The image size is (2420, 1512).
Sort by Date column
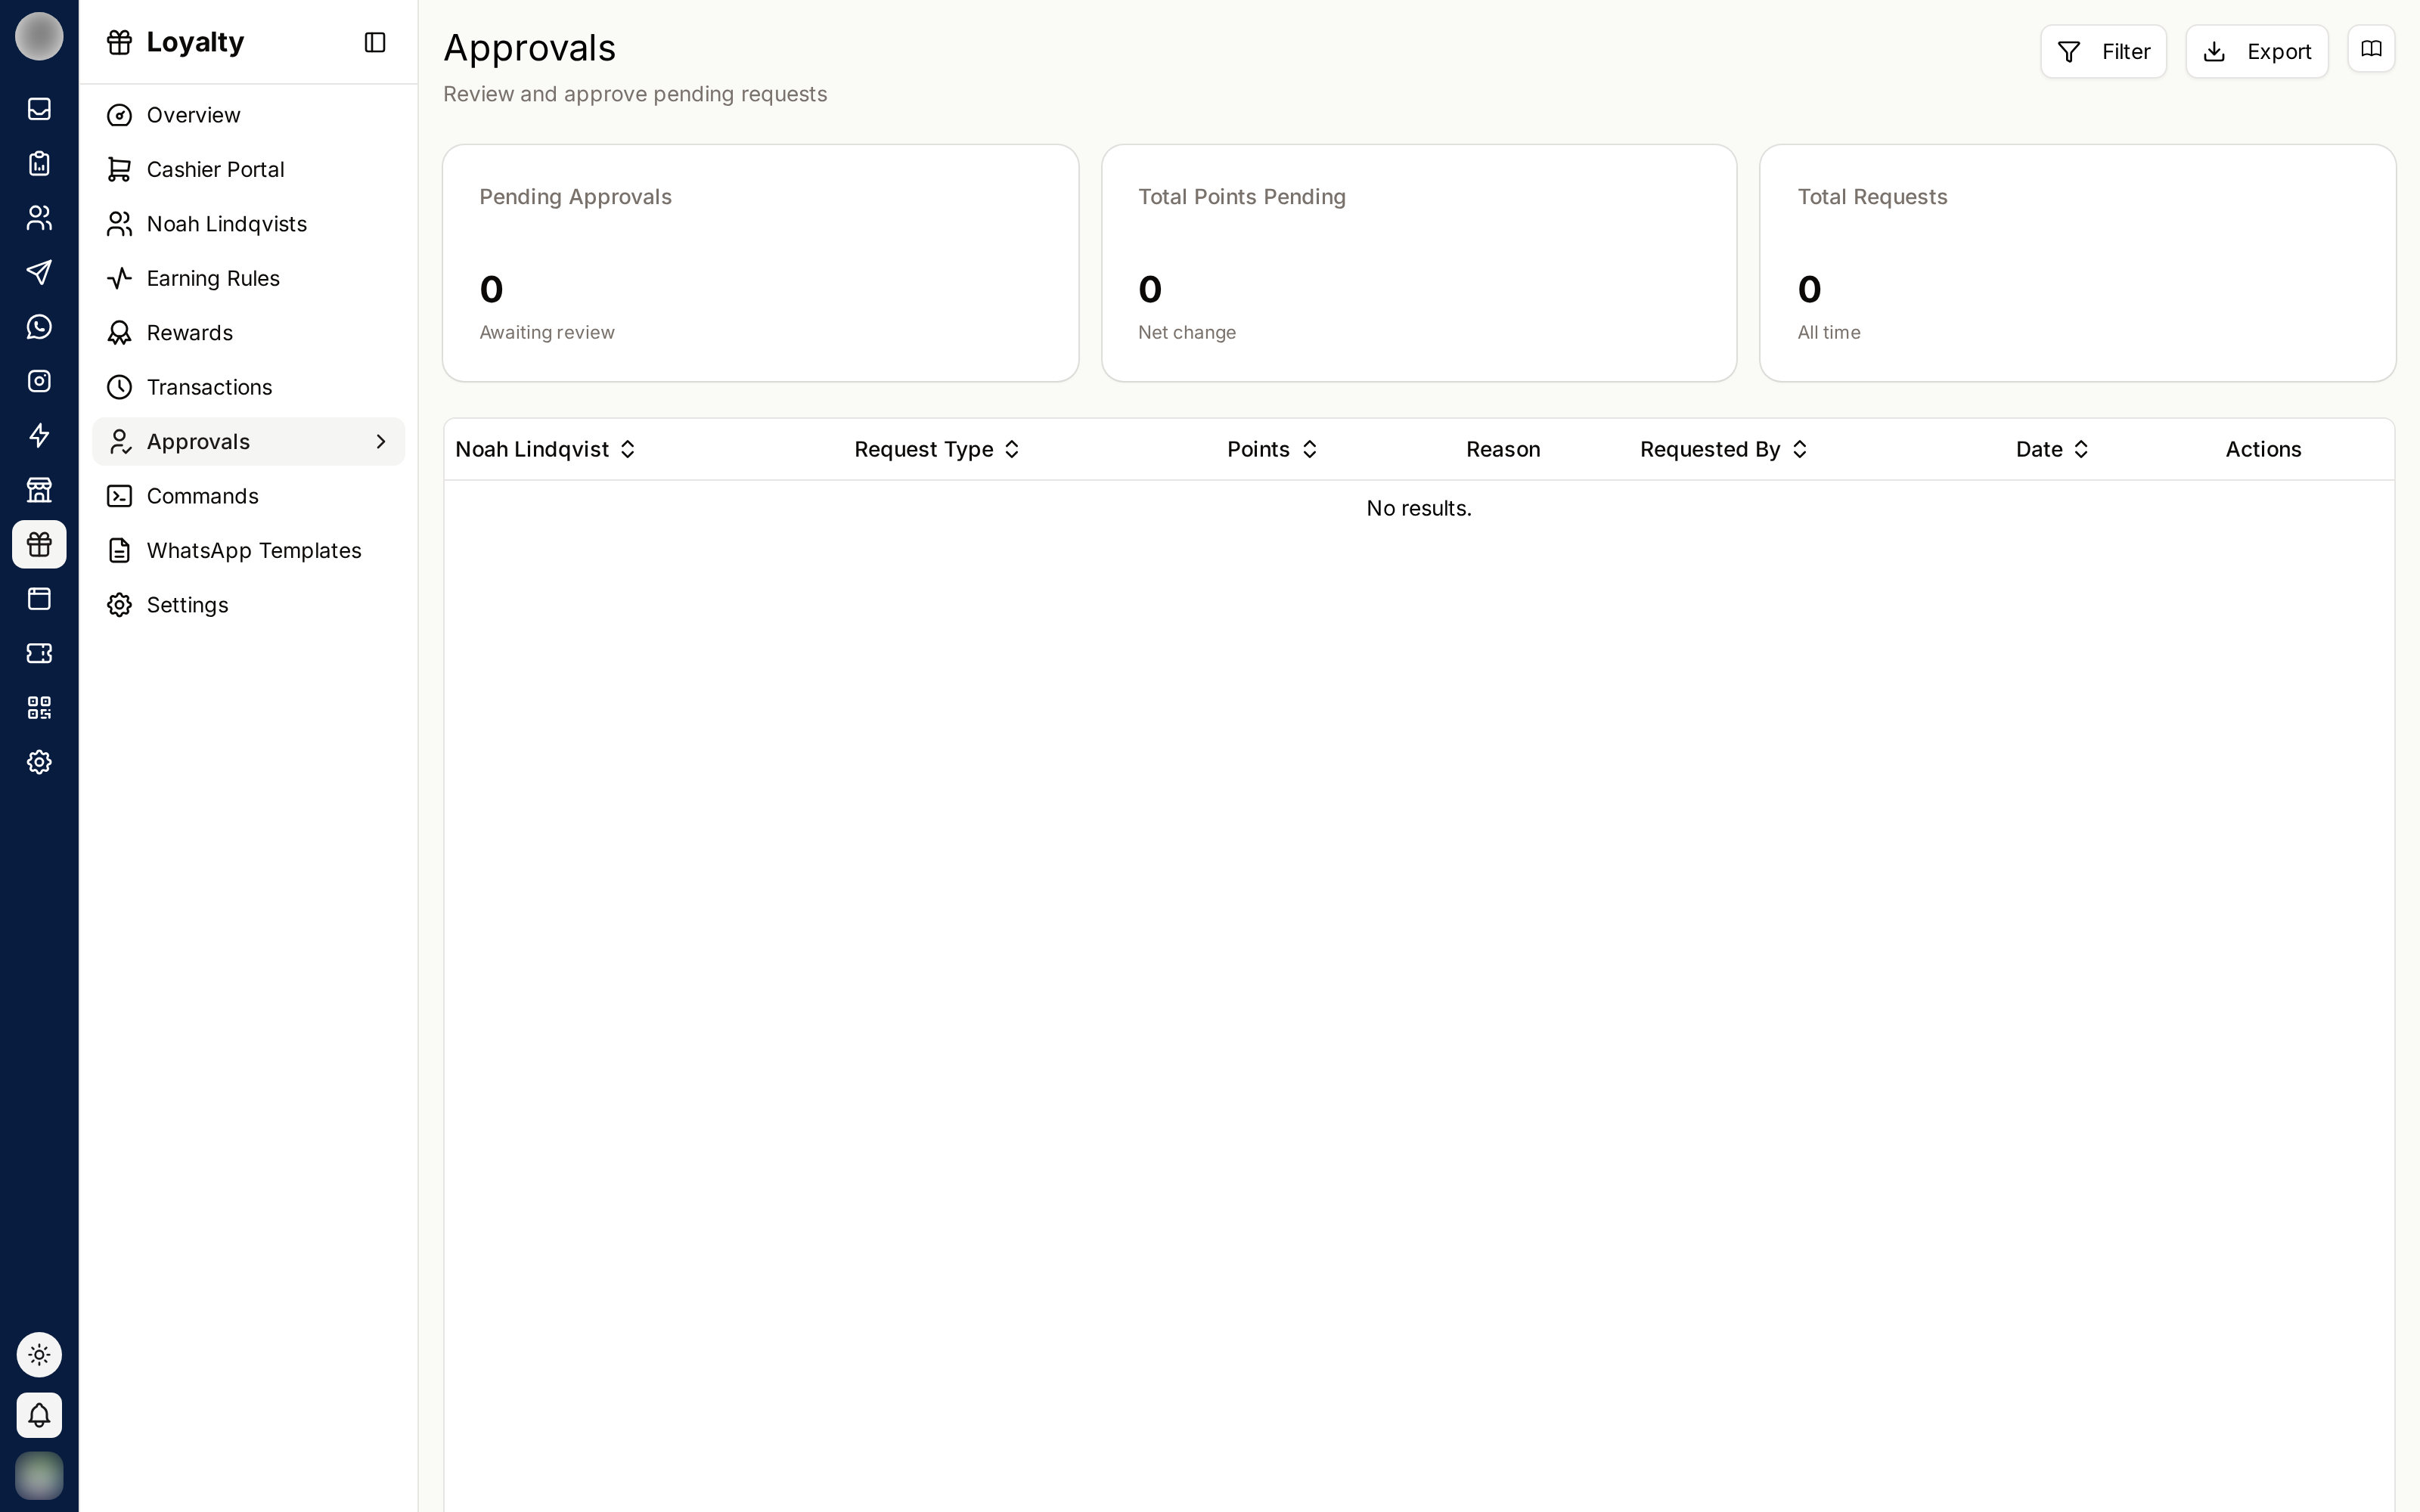click(2052, 449)
